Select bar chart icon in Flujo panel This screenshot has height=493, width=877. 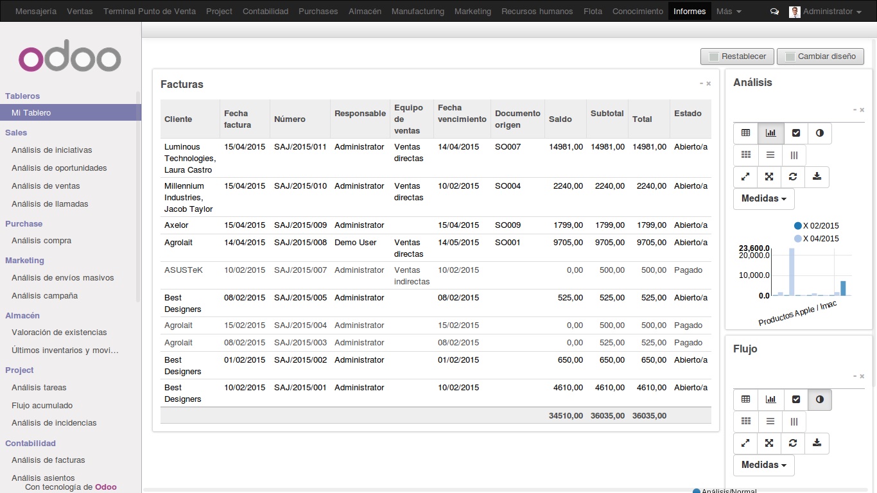[x=770, y=400]
